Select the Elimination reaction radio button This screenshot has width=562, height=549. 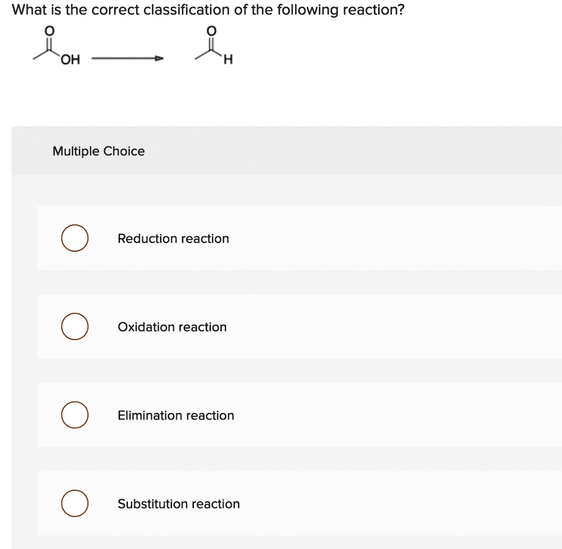coord(75,415)
